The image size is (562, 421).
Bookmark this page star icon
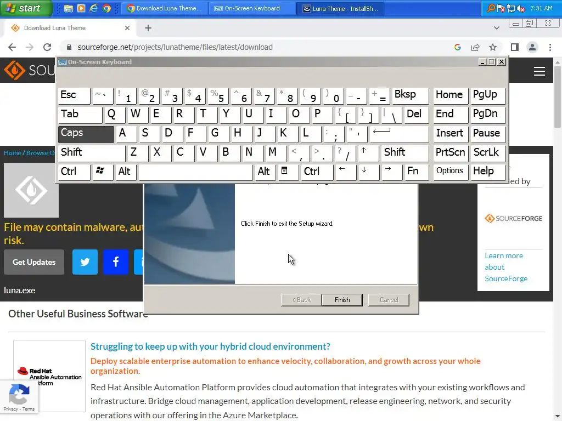click(493, 47)
